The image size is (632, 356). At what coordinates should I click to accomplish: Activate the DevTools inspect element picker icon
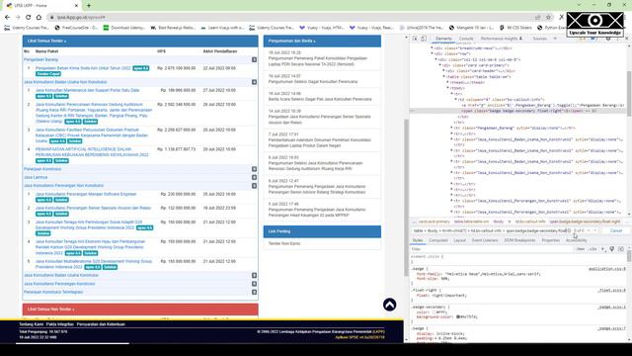pyautogui.click(x=415, y=39)
